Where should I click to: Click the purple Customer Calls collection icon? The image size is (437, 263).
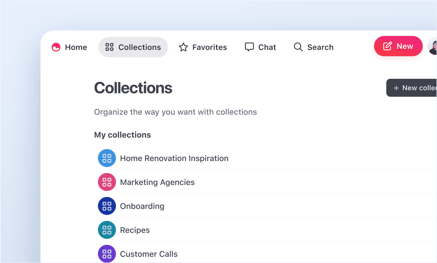[x=107, y=254]
